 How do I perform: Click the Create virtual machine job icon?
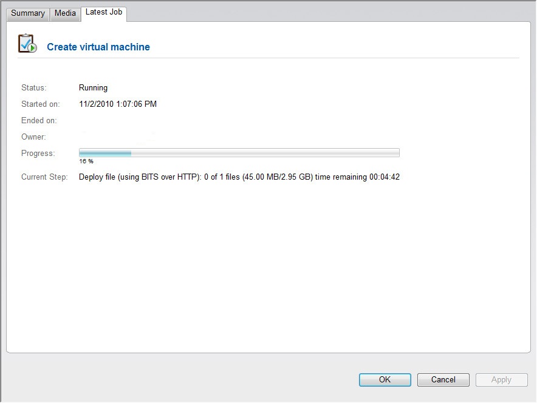point(28,44)
